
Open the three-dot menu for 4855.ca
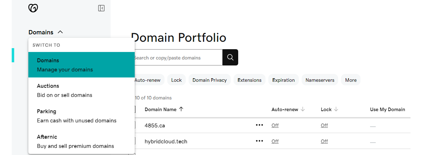(259, 125)
